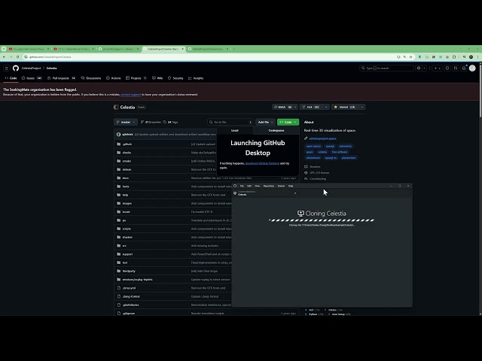The height and width of the screenshot is (361, 482).
Task: Open the test folder
Action: [125, 262]
